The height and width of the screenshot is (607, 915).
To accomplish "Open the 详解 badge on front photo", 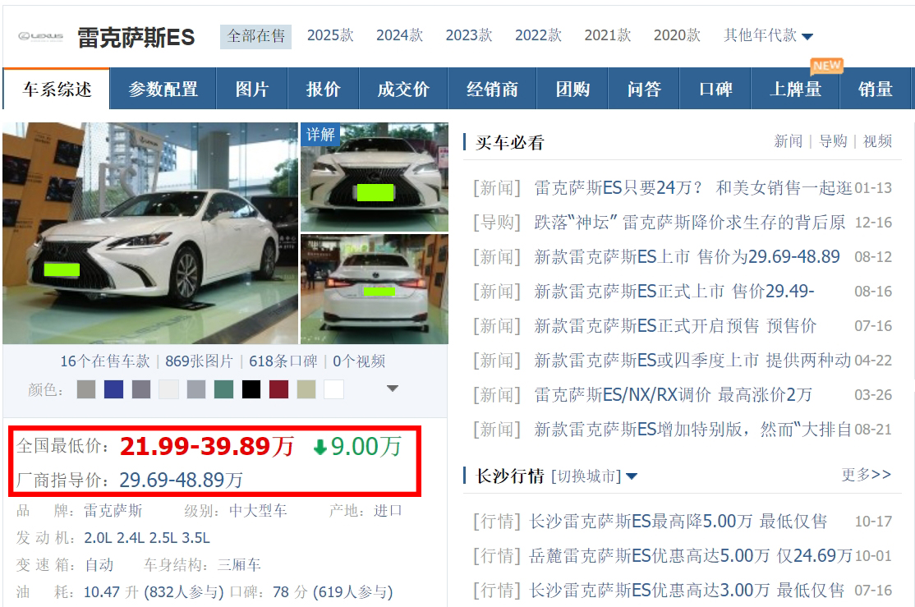I will tap(320, 134).
